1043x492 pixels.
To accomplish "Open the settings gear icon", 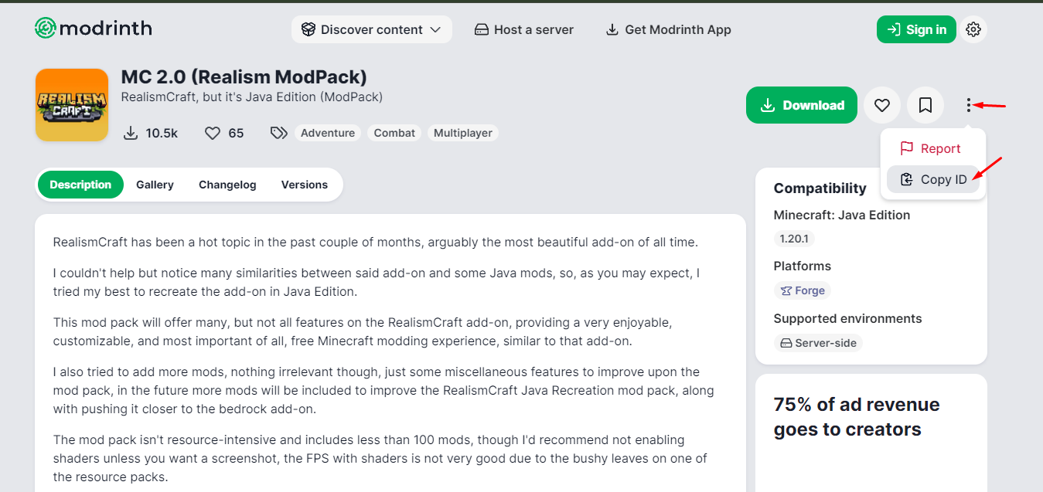I will click(x=973, y=29).
